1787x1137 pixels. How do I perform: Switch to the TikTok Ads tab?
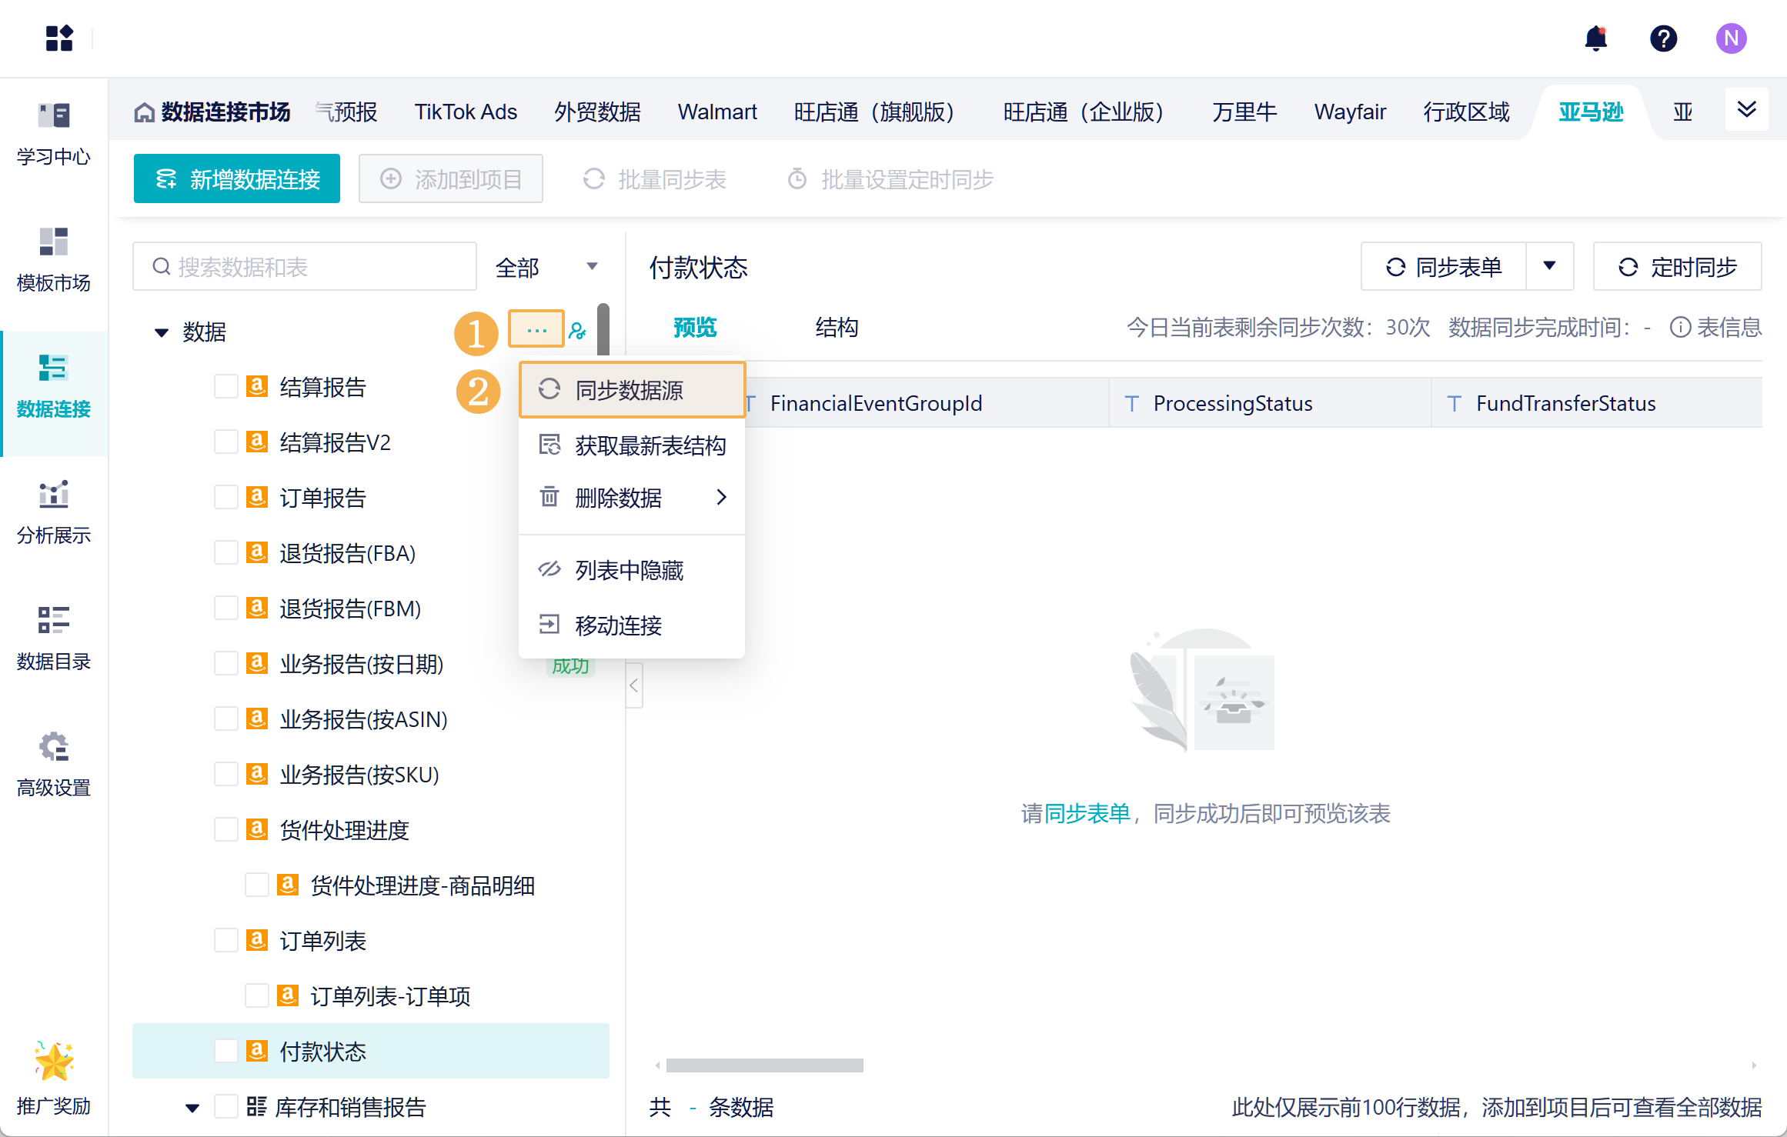pyautogui.click(x=466, y=112)
